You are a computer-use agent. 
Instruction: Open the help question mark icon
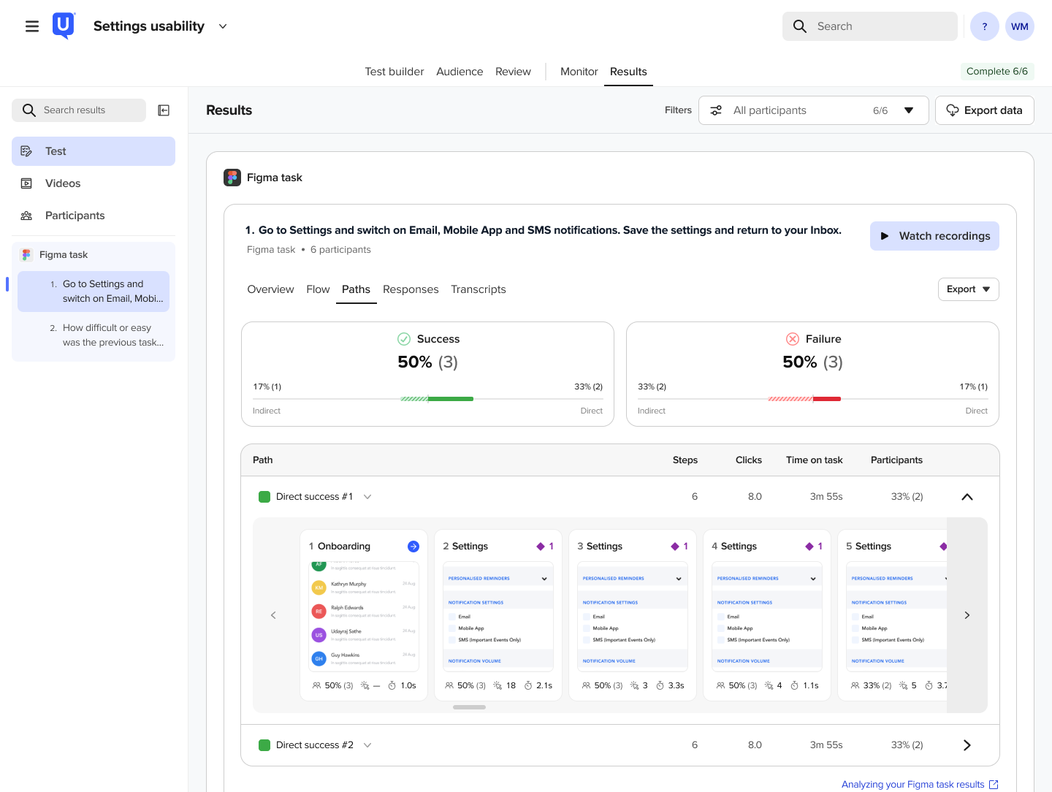(985, 26)
